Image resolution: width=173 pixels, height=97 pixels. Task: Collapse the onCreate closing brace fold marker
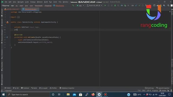(x=10, y=45)
